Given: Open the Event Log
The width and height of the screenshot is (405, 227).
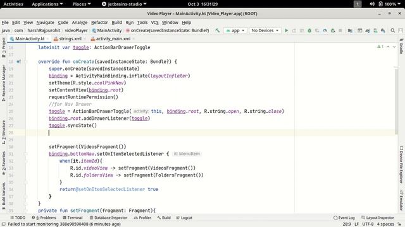Looking at the screenshot, I should click(x=344, y=218).
